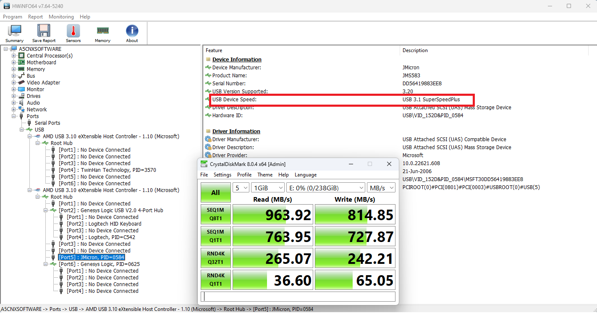Open CrystalDiskMark Settings menu
This screenshot has height=313, width=597.
click(x=223, y=175)
